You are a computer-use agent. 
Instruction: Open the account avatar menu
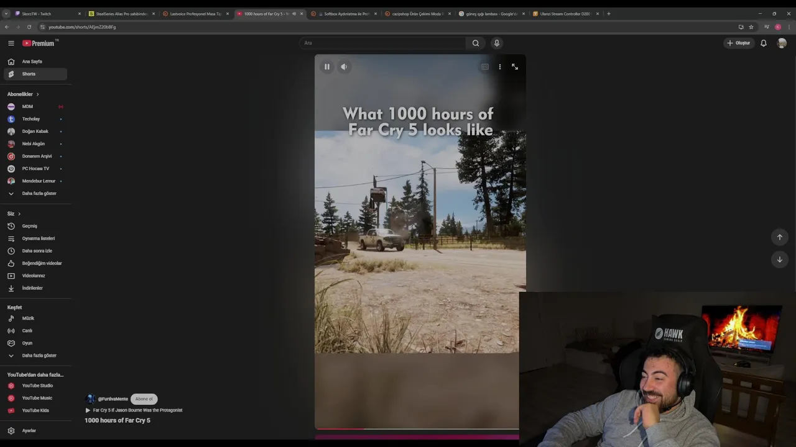[782, 43]
